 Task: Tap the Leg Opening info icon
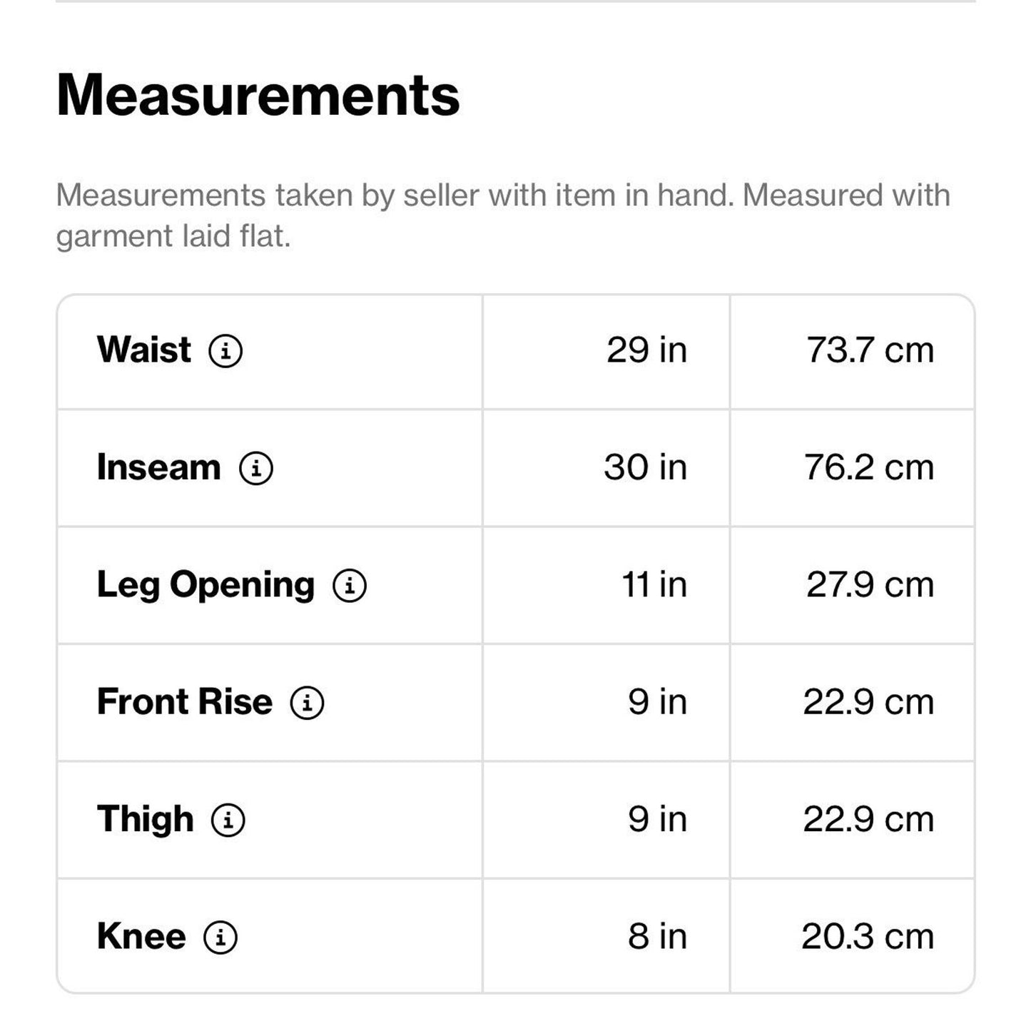[x=350, y=586]
